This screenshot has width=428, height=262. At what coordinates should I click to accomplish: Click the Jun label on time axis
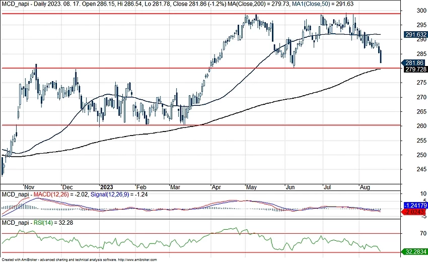coord(290,187)
